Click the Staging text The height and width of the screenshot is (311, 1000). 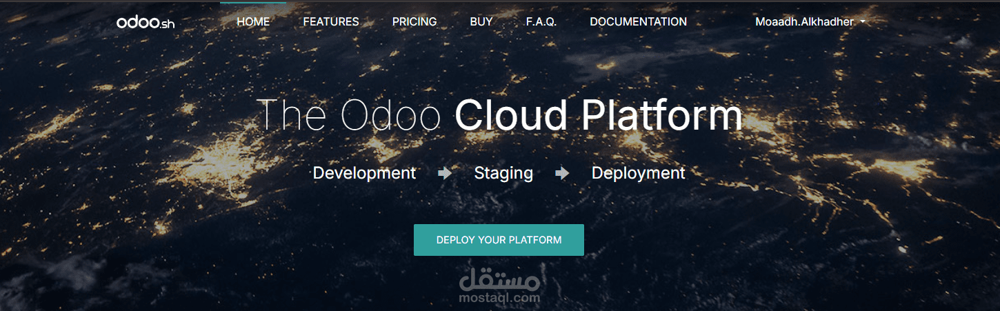503,172
